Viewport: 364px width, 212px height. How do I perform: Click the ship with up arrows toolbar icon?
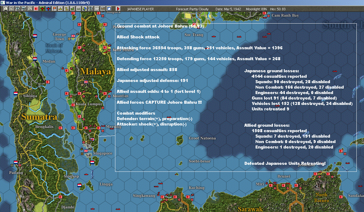pyautogui.click(x=78, y=9)
